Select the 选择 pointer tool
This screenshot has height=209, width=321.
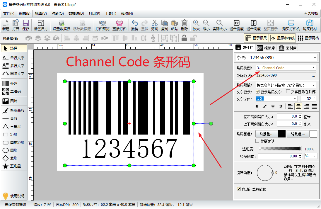[x=14, y=48]
